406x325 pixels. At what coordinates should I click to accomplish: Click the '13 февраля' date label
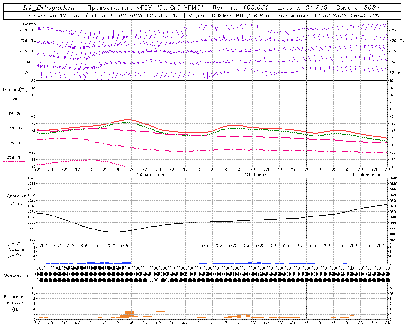point(258,175)
